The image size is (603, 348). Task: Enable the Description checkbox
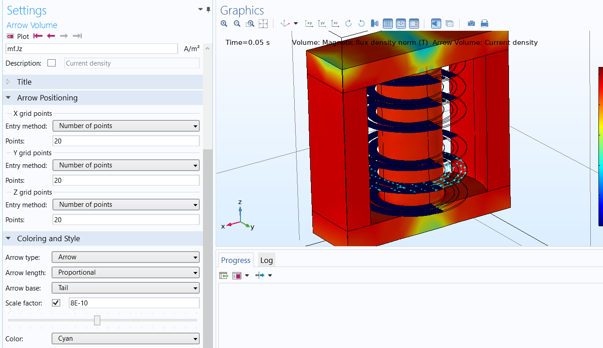[x=52, y=63]
